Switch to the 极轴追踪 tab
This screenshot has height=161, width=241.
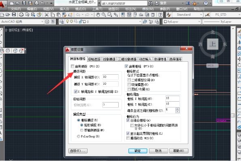94,59
